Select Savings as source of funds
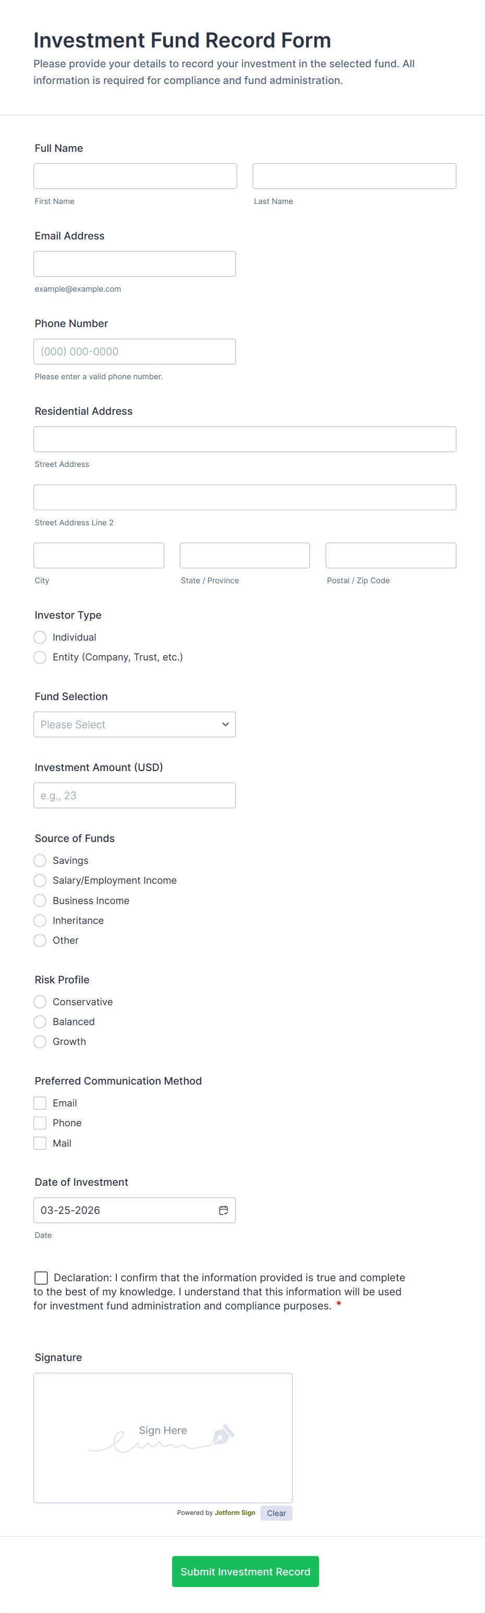The height and width of the screenshot is (1613, 485). pyautogui.click(x=40, y=860)
